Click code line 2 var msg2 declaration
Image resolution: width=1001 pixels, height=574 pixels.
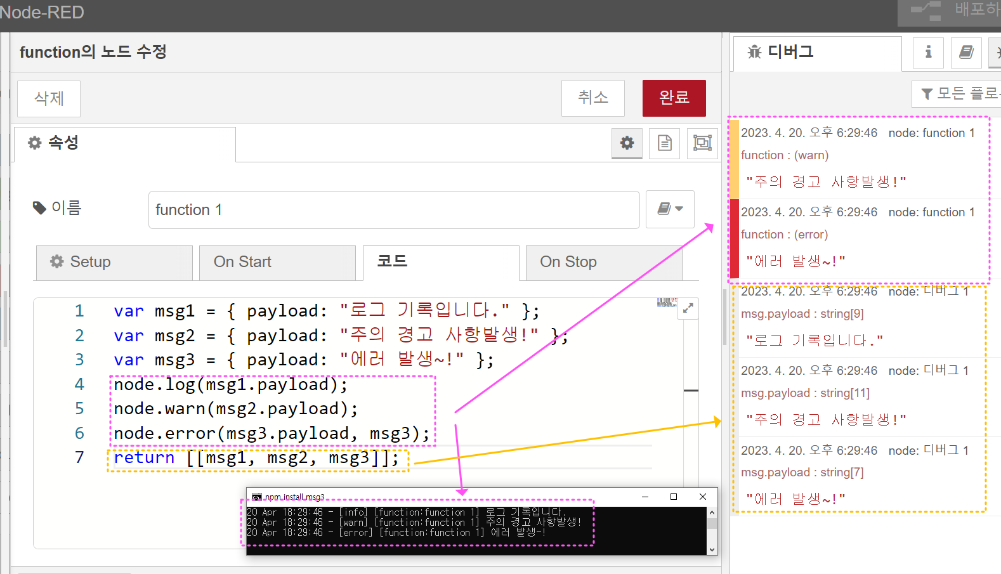pos(341,335)
